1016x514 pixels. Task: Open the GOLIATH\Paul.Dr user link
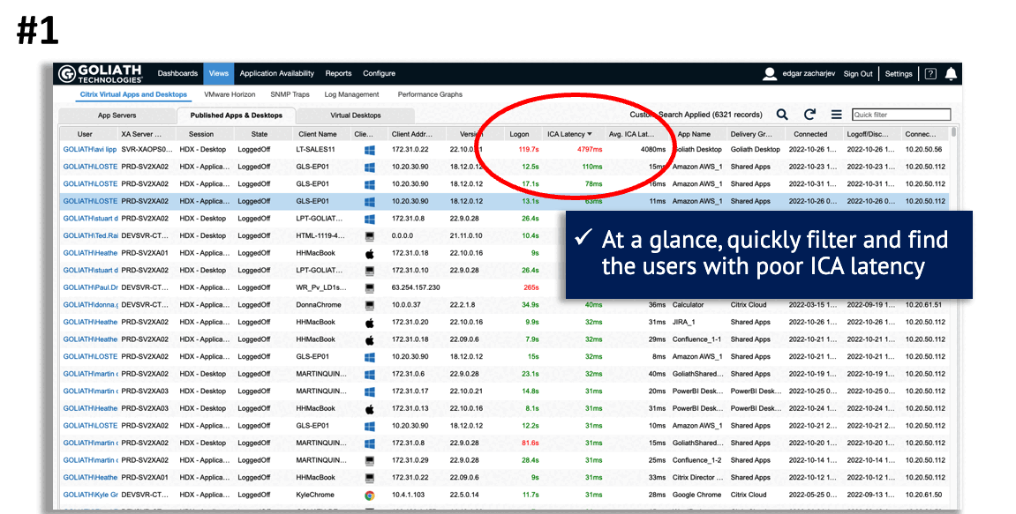tap(90, 287)
